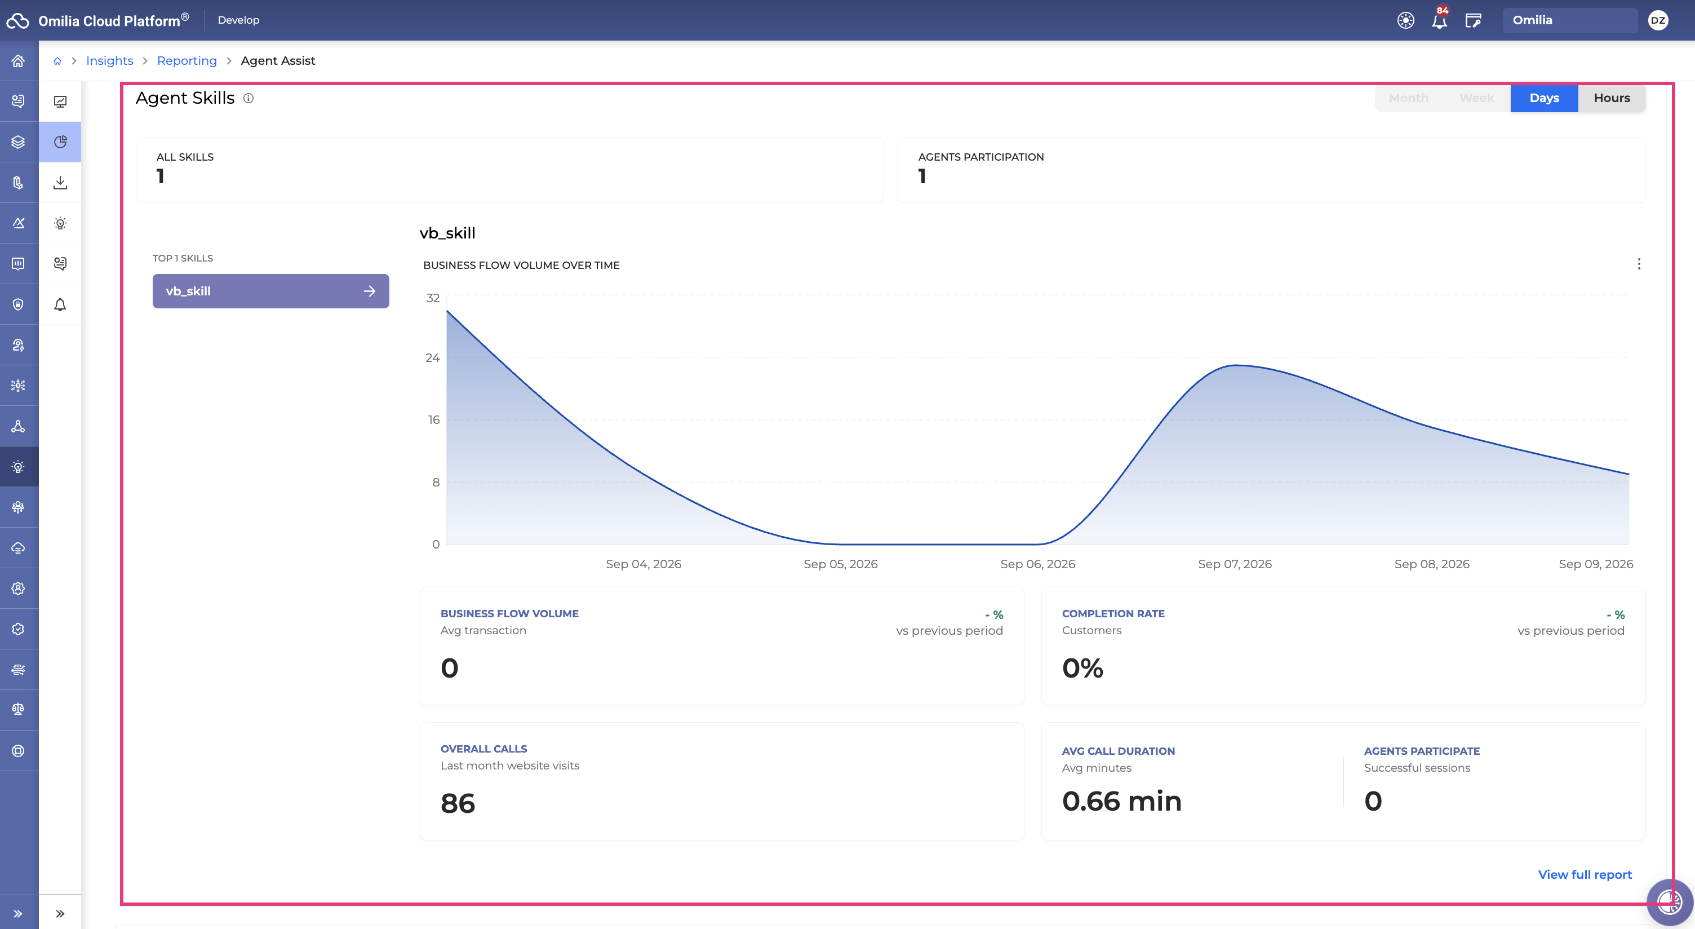Open the DZ user avatar menu
This screenshot has width=1695, height=929.
pos(1658,20)
